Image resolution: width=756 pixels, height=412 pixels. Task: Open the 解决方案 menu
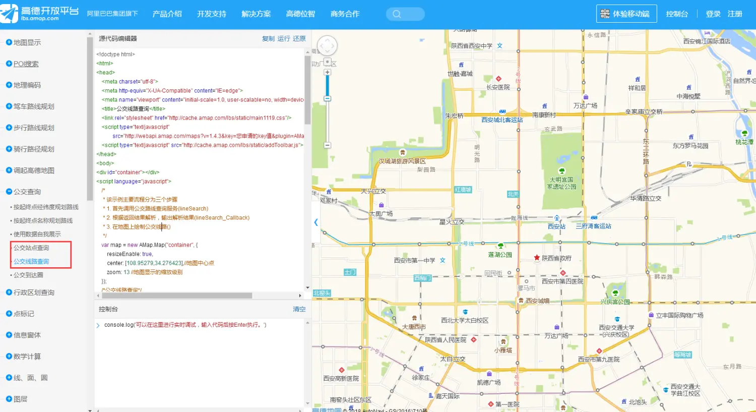point(256,14)
